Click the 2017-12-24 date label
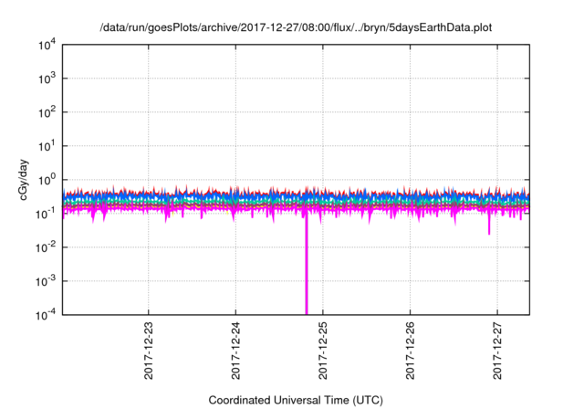The image size is (584, 409). tap(235, 351)
